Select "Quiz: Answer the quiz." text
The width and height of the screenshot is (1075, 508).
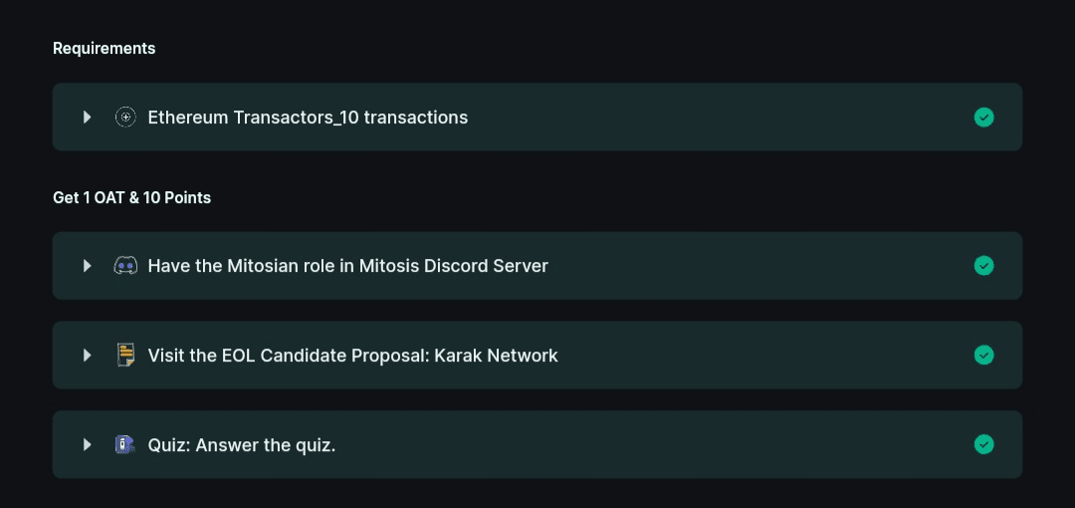click(x=242, y=444)
